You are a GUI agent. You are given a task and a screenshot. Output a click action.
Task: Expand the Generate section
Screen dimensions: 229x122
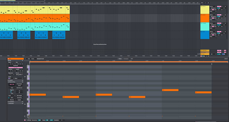(x=22, y=103)
